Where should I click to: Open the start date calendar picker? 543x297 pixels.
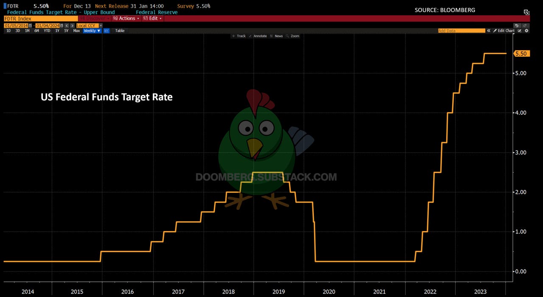tap(30, 25)
